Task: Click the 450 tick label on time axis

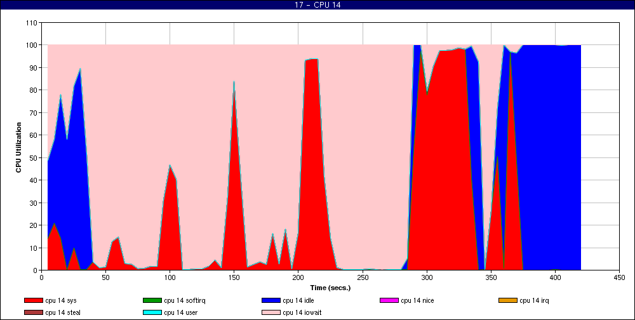Action: [x=619, y=277]
